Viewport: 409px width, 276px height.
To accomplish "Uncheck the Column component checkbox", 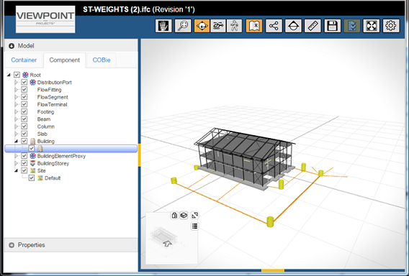I will (24, 126).
